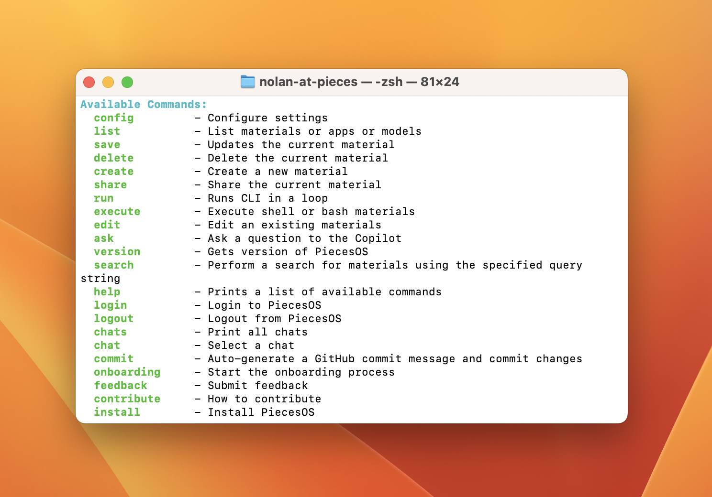Click 'Select a chat' description
Screen dimensions: 712x497
coord(251,345)
